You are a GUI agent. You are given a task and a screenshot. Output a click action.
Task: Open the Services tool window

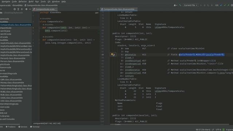(x=23, y=127)
